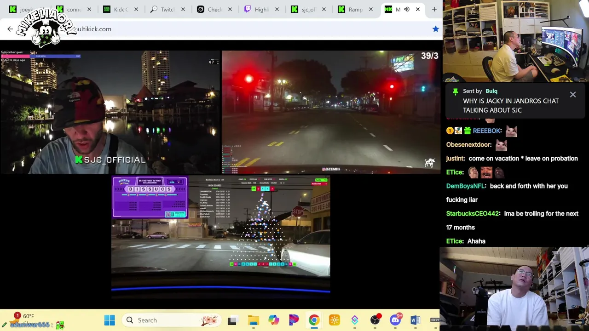The height and width of the screenshot is (331, 589).
Task: Open the pink P app on taskbar
Action: (294, 320)
